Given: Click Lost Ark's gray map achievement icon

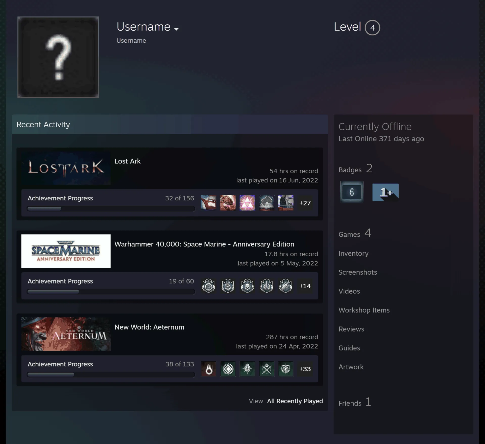Looking at the screenshot, I should (x=266, y=203).
